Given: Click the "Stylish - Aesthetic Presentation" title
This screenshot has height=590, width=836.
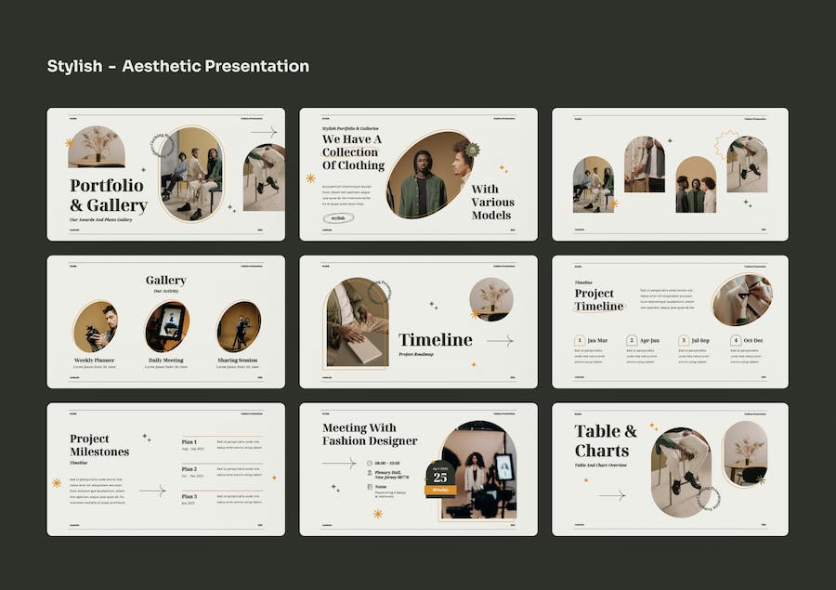Looking at the screenshot, I should [x=178, y=66].
